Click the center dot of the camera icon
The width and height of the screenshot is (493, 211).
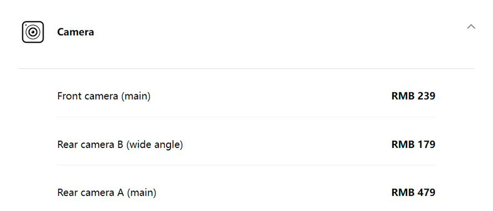pyautogui.click(x=33, y=32)
